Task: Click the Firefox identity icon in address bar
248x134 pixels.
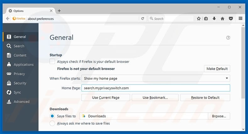Action: click(14, 18)
